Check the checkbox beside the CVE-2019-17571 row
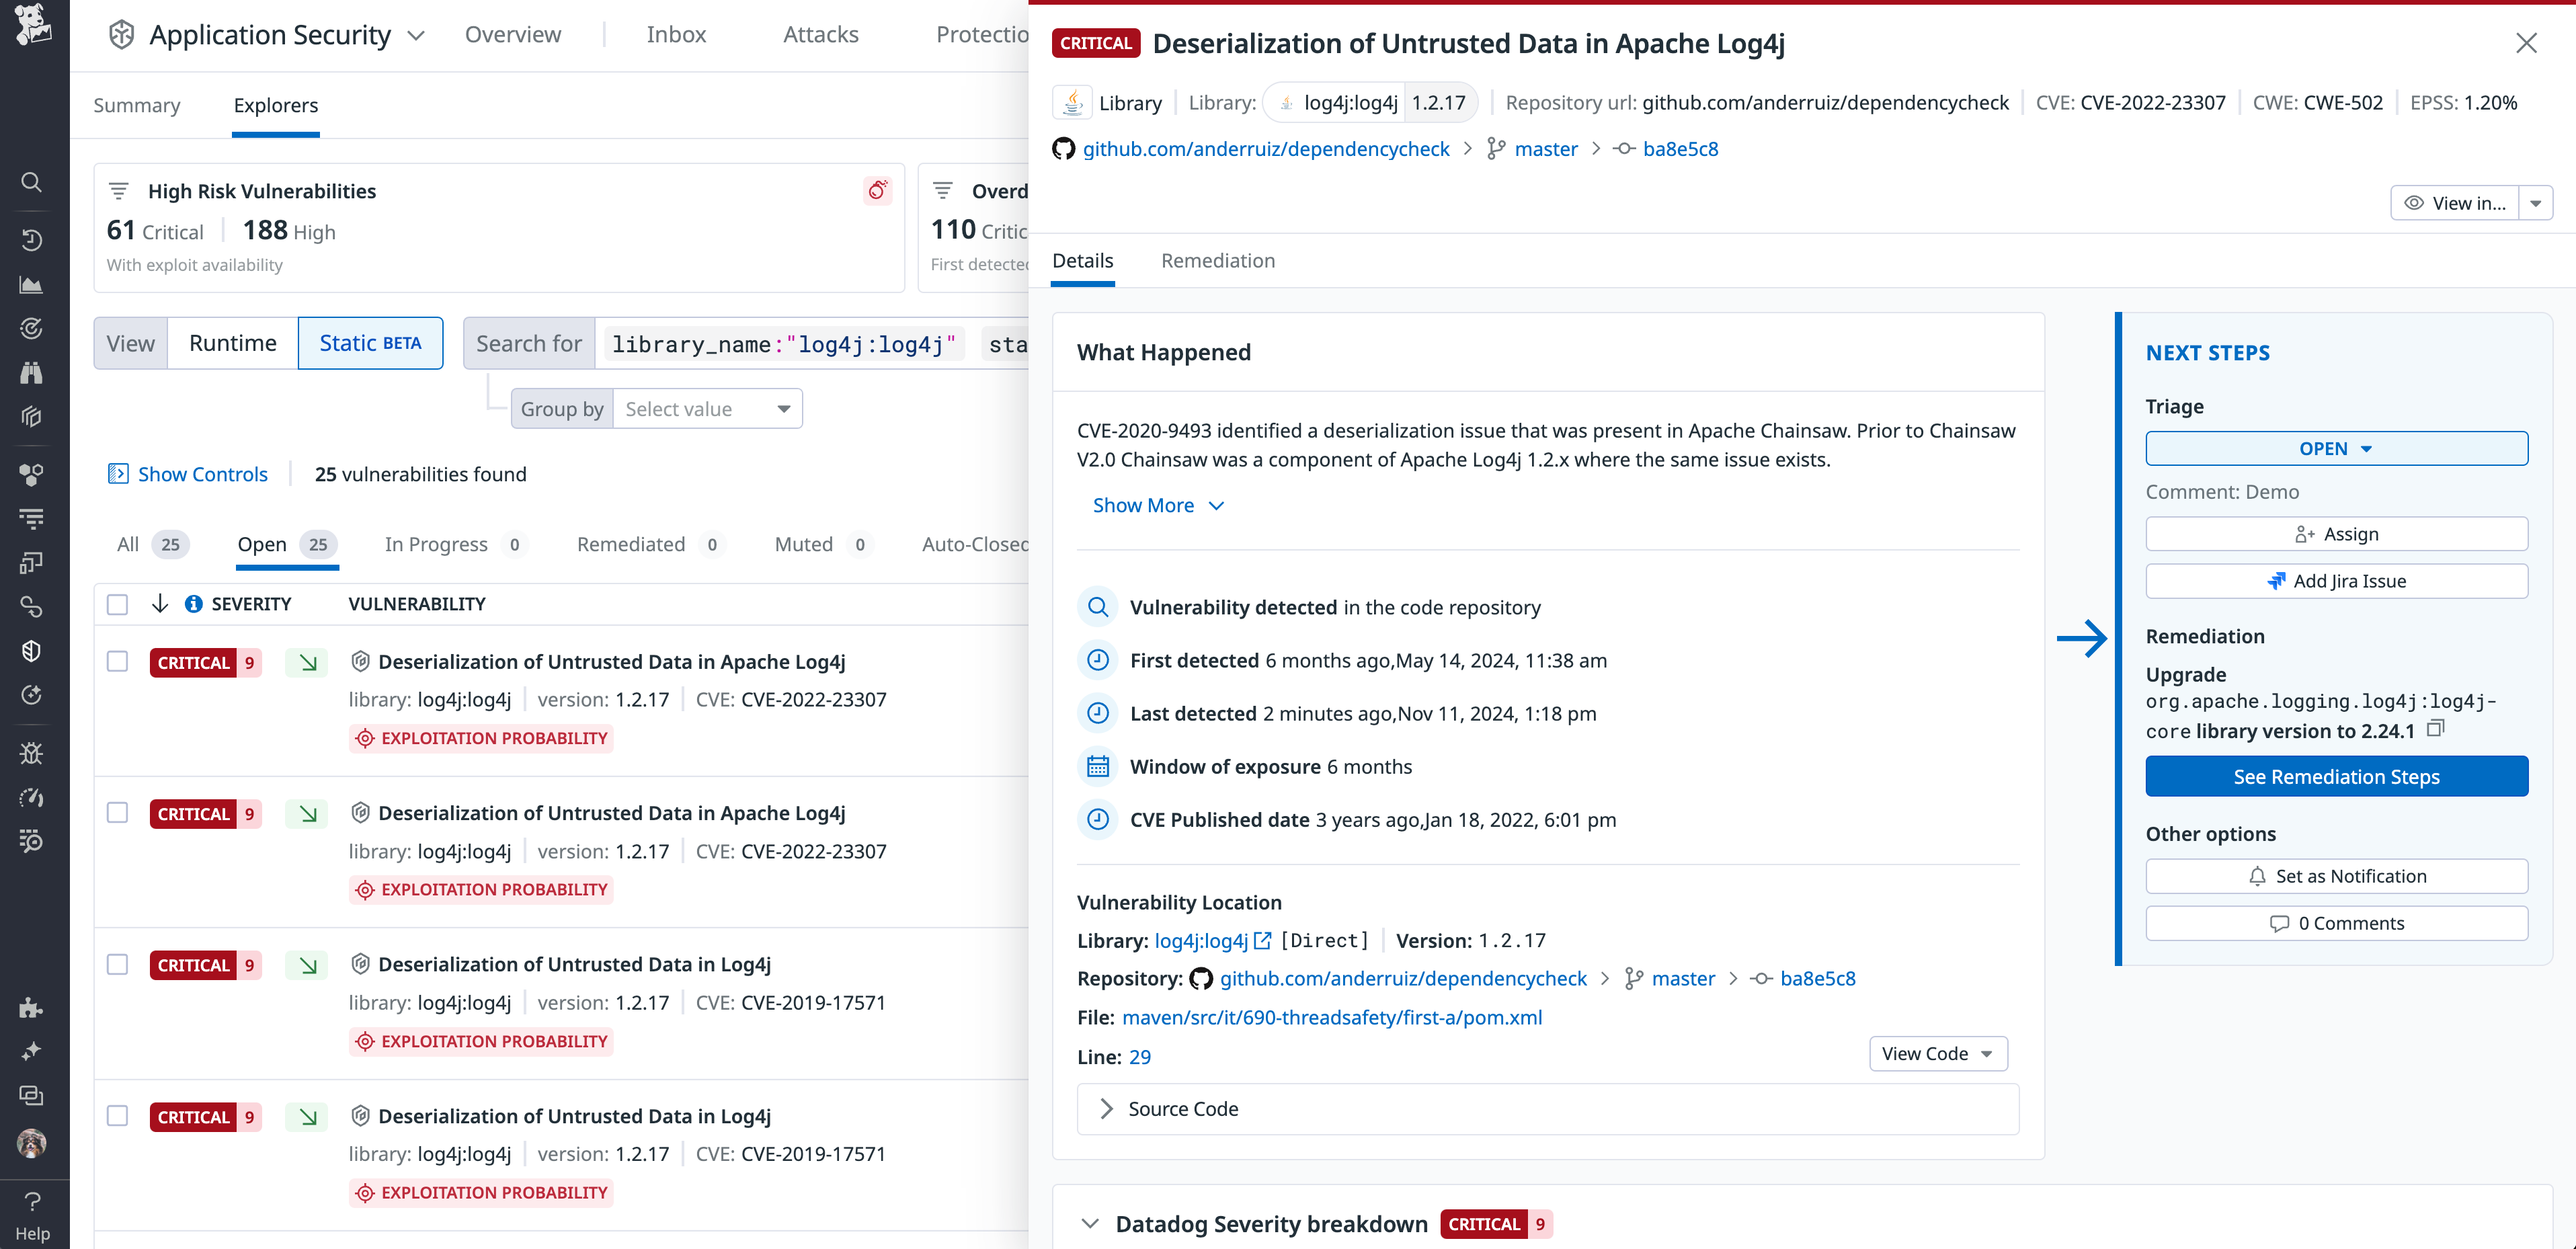The image size is (2576, 1249). [x=117, y=964]
